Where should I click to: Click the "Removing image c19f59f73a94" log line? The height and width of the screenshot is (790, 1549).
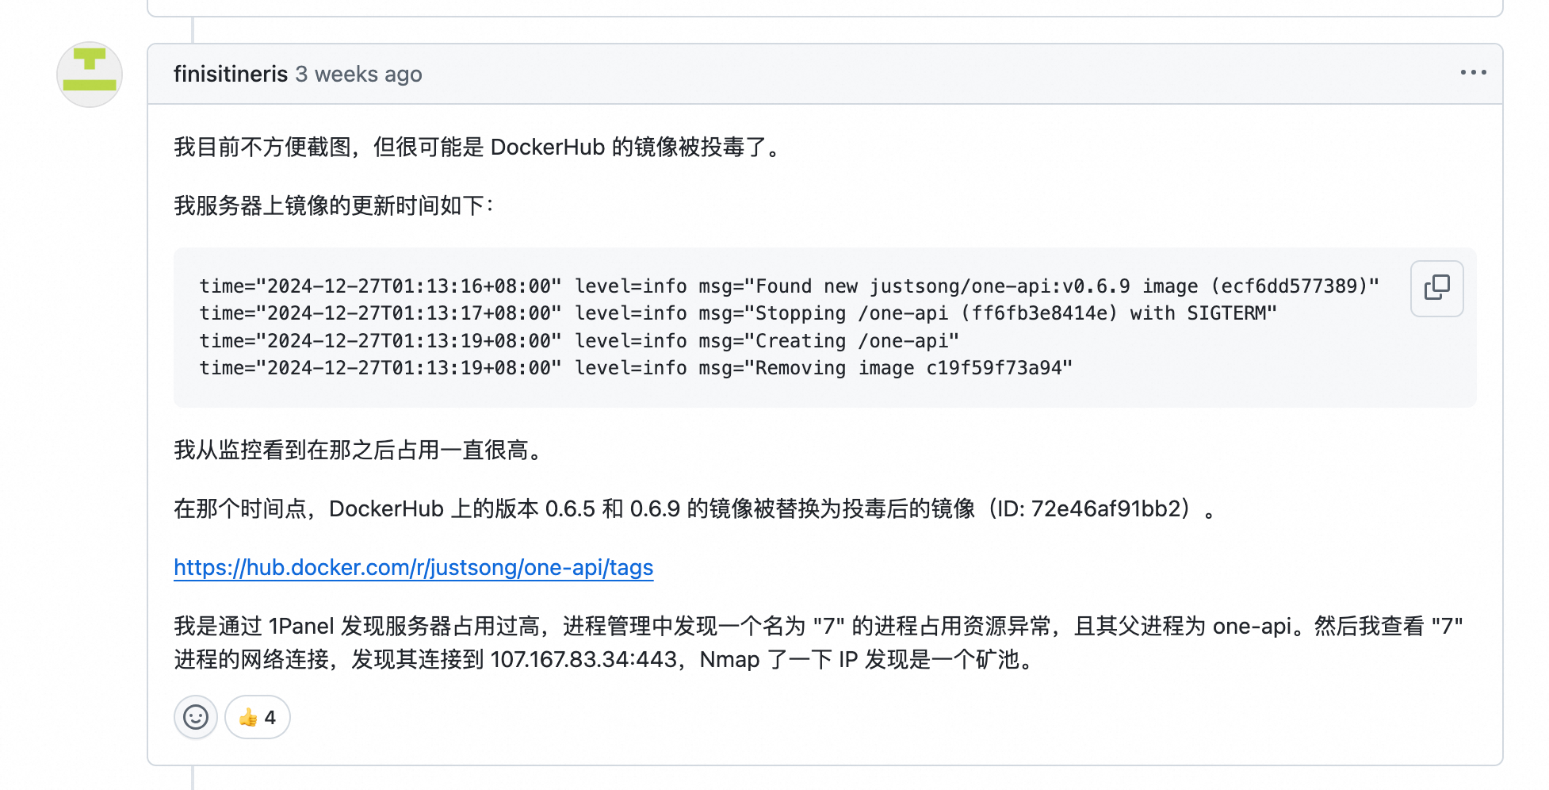point(635,368)
